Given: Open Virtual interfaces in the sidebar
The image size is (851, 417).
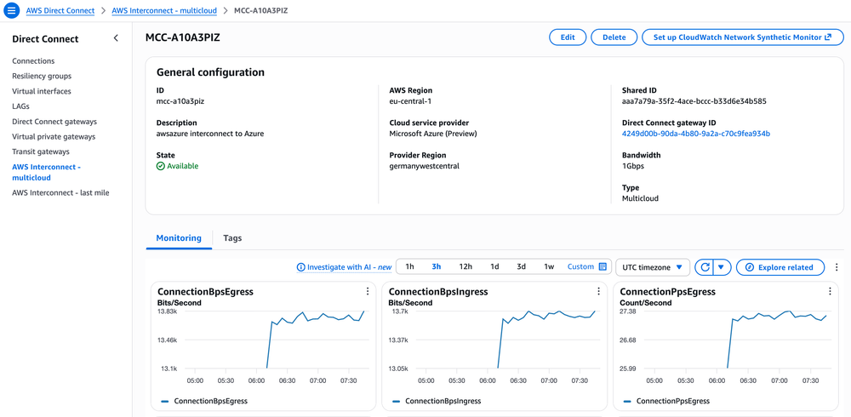Looking at the screenshot, I should (41, 91).
